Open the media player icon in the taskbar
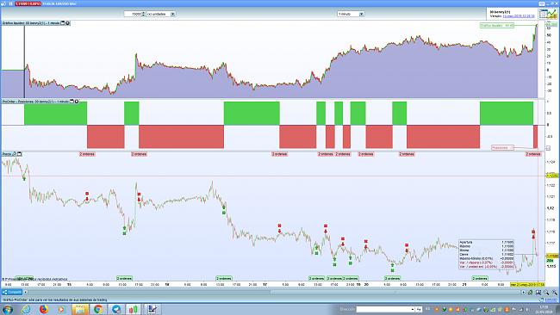 (61, 309)
